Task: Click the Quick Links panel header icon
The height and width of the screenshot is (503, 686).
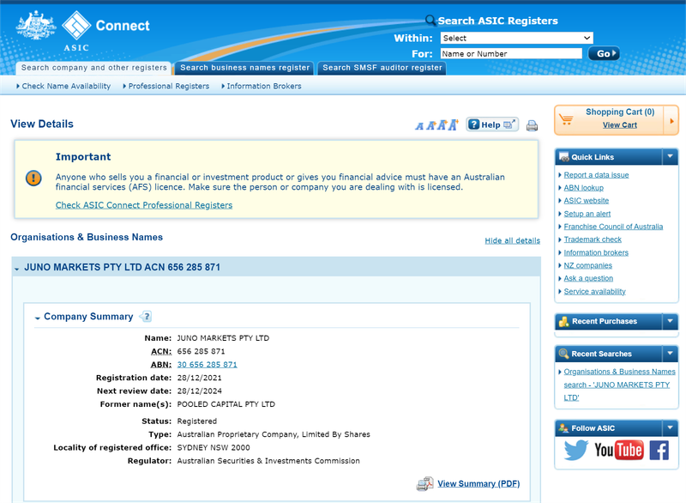Action: click(x=564, y=157)
